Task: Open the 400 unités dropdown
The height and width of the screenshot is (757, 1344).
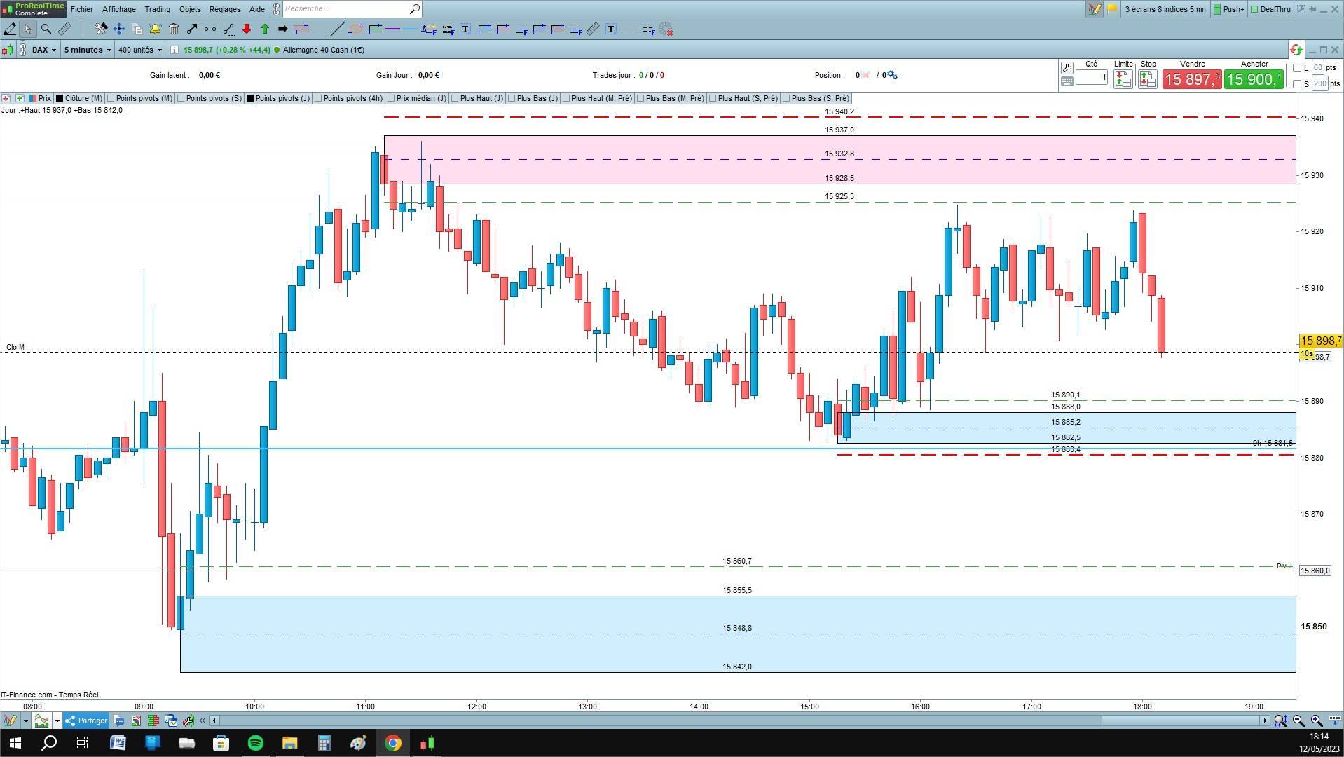Action: tap(140, 50)
